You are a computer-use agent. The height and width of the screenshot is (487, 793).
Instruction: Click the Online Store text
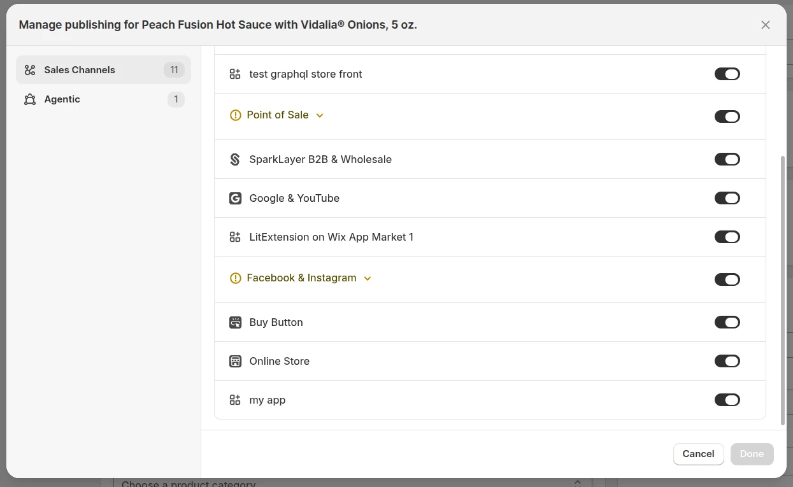279,361
